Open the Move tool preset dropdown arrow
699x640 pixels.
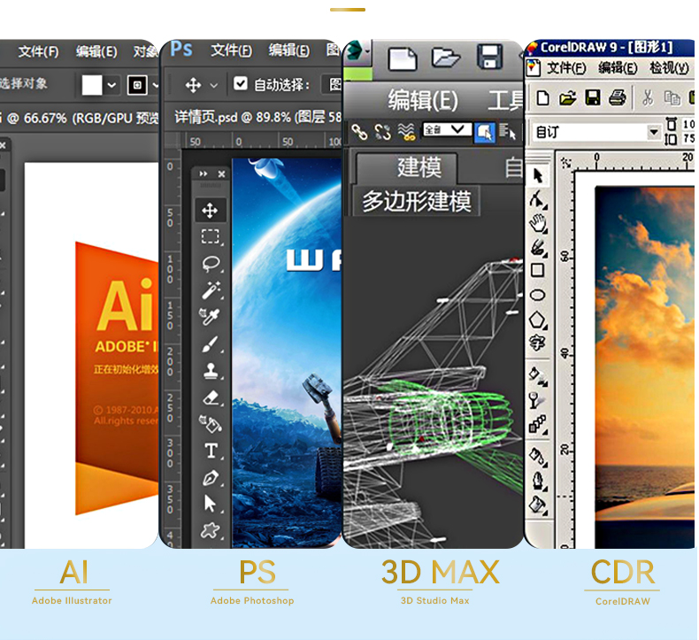tap(214, 85)
